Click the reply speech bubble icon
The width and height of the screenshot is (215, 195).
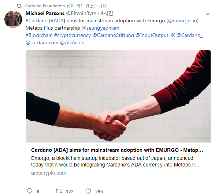pos(29,191)
